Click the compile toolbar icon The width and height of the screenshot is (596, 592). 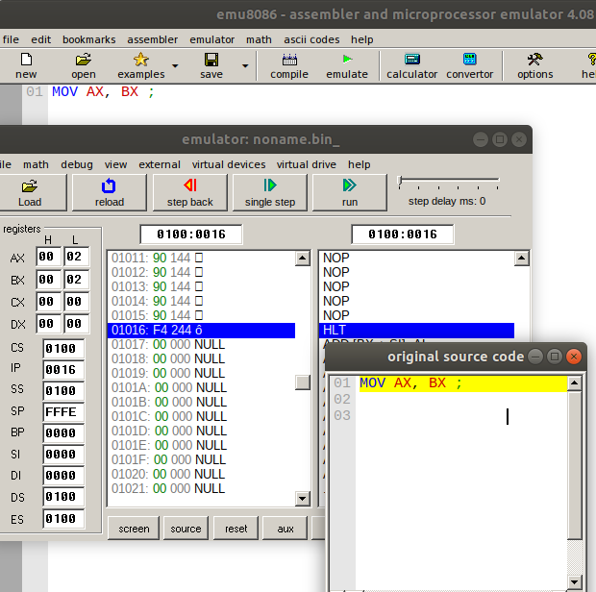tap(288, 60)
